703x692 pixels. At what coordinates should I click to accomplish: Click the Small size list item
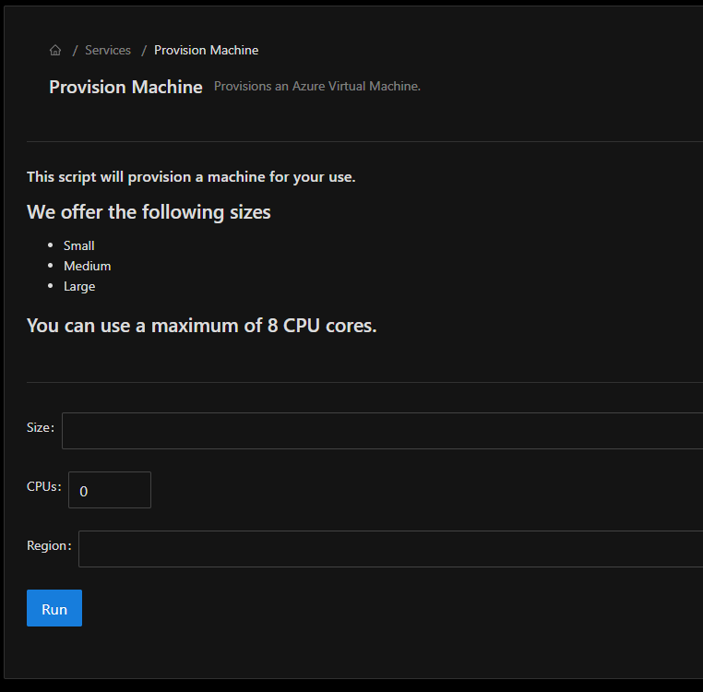pos(79,246)
